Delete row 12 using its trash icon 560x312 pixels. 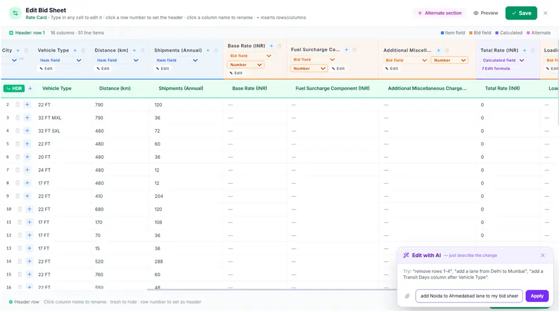pyautogui.click(x=20, y=235)
